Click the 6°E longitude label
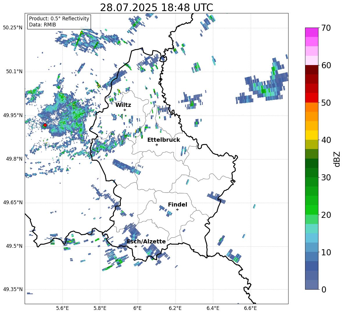The width and height of the screenshot is (344, 314). (x=137, y=308)
